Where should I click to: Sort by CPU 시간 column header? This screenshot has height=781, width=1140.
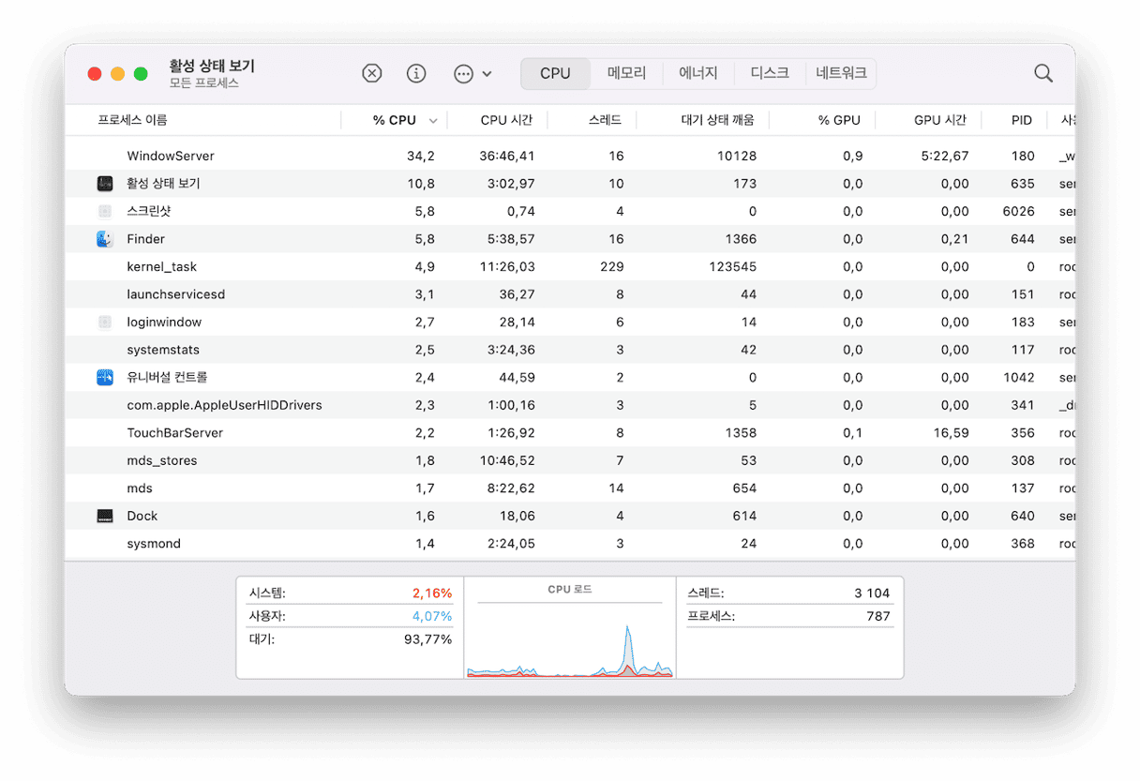506,120
